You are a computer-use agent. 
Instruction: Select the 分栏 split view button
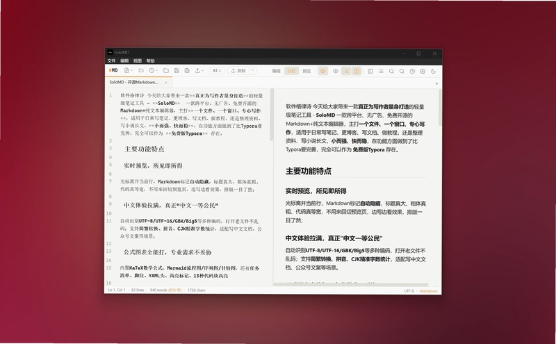coord(291,71)
